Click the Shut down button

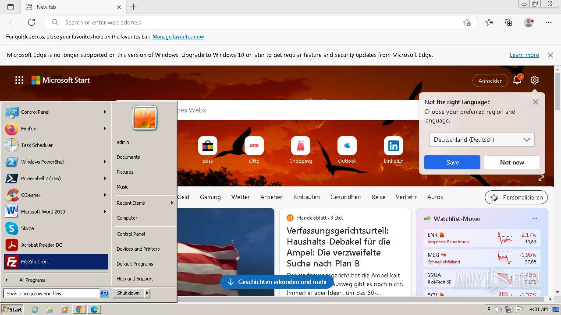pos(128,293)
